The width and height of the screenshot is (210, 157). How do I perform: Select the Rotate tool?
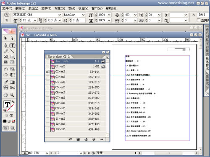tap(5, 69)
